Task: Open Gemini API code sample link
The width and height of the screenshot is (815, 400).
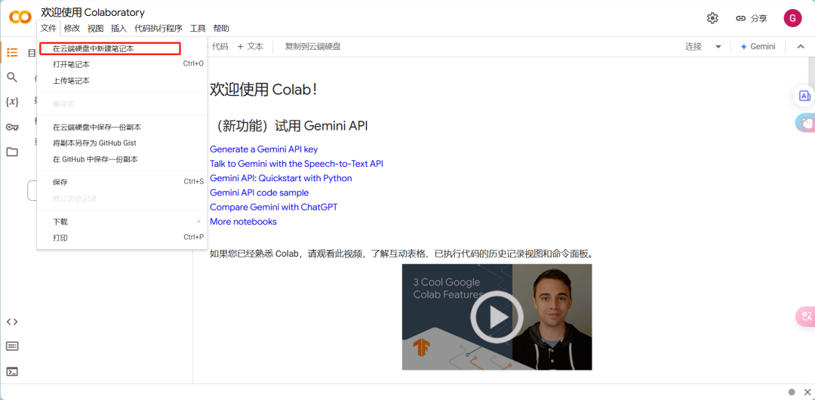Action: (x=259, y=193)
